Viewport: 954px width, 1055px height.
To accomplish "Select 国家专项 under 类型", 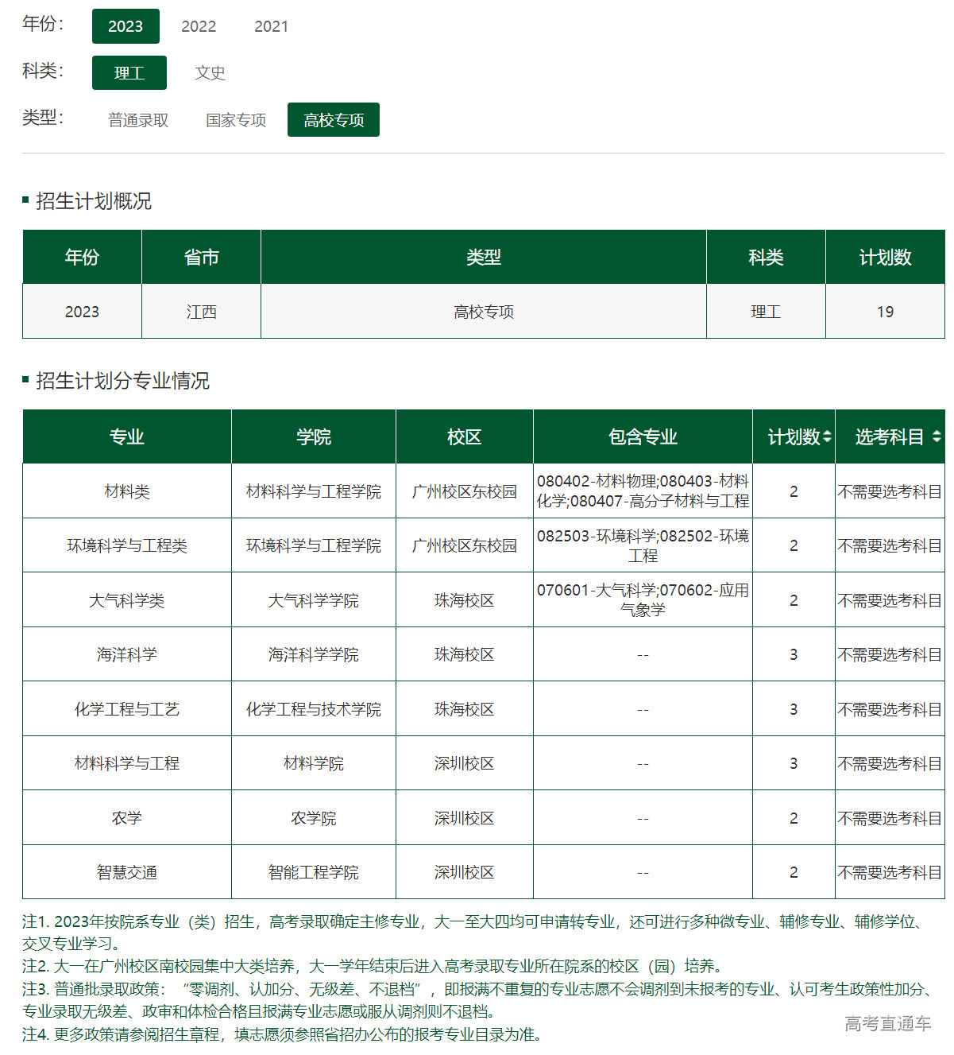I will pos(236,119).
